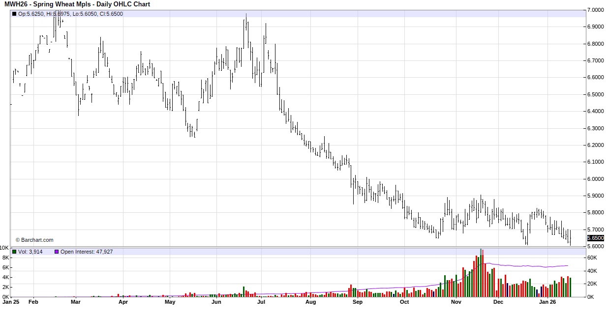Click the highlighted 5.6500 current price label
608x317 pixels.
tap(595, 238)
